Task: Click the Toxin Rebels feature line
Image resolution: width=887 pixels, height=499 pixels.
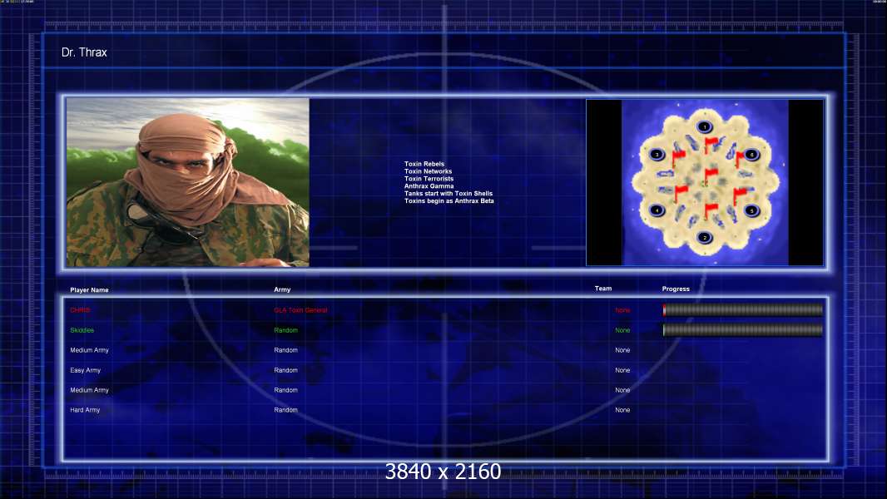Action: tap(424, 164)
